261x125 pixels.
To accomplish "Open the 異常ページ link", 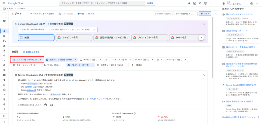I will click(x=55, y=95).
